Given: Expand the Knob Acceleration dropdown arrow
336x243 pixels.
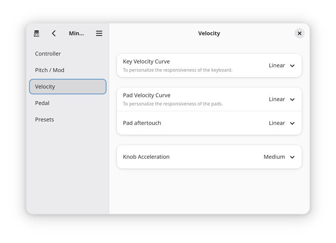Looking at the screenshot, I should [292, 157].
